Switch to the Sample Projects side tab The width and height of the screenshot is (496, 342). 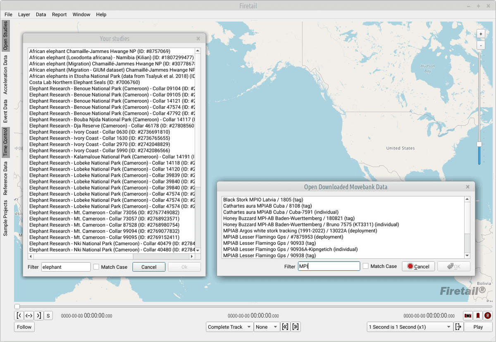[5, 218]
